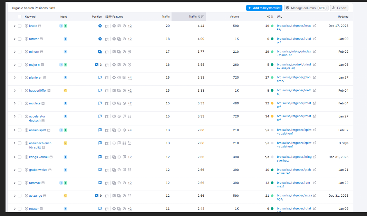Image resolution: width=367 pixels, height=216 pixels.
Task: Click the plus icon beside grabenwalze keyword
Action: pos(27,170)
